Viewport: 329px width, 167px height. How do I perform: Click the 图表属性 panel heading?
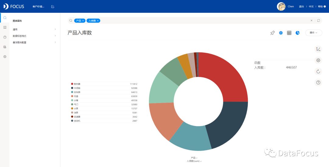(17, 21)
